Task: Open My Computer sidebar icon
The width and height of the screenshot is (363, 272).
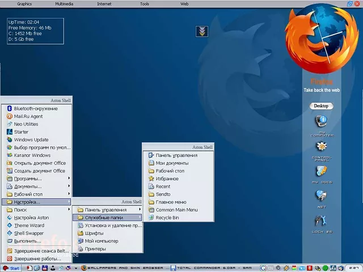Action: pos(322,122)
